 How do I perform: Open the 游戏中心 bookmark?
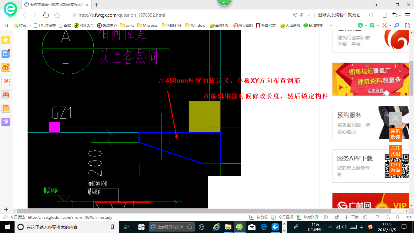pyautogui.click(x=107, y=25)
